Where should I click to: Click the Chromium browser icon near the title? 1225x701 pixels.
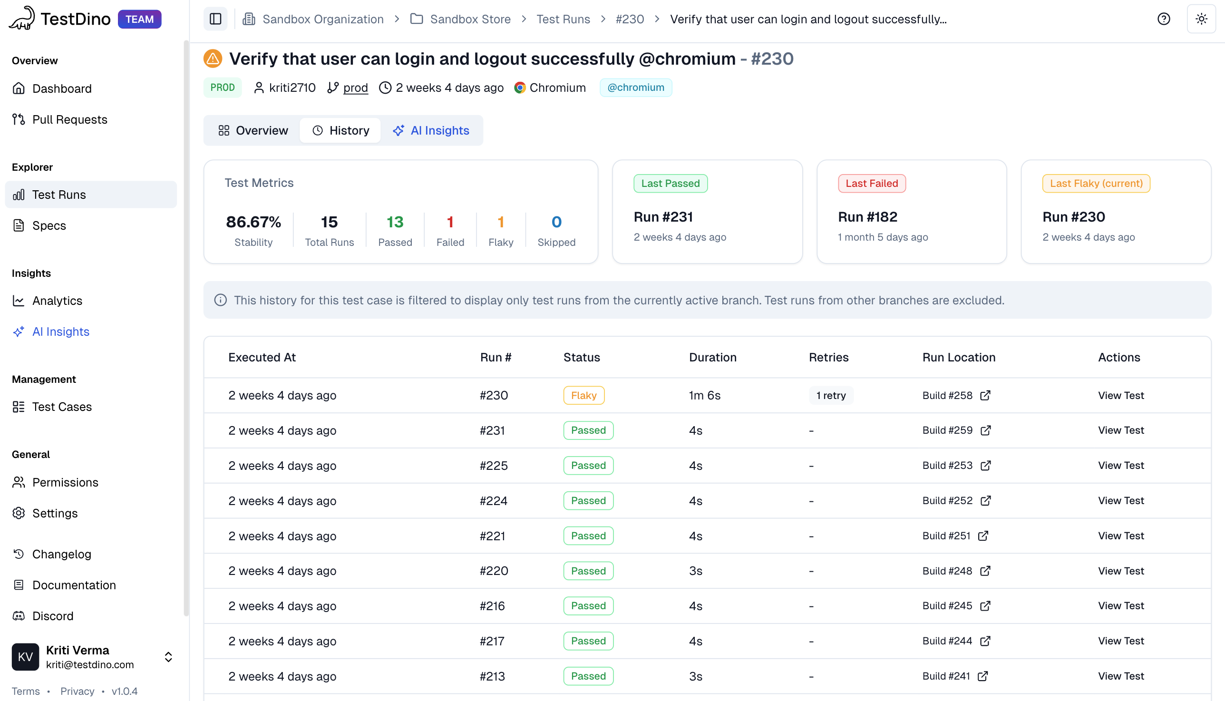(520, 87)
